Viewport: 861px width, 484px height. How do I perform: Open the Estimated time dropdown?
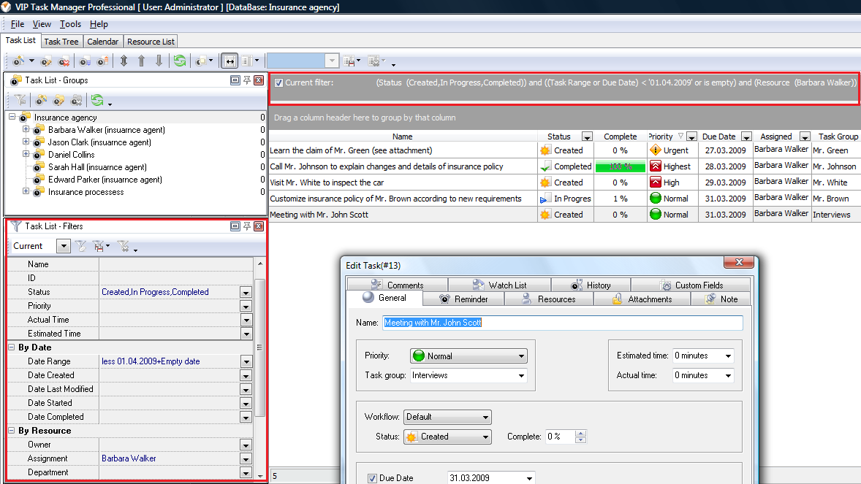pyautogui.click(x=728, y=356)
